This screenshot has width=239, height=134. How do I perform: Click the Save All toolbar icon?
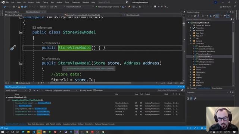(25, 7)
